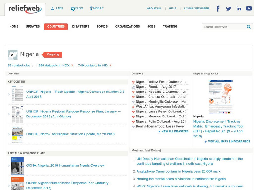This screenshot has height=190, width=254.
Task: Click the Nigeria Lassa Fever Outbreak icon
Action: coord(133,112)
